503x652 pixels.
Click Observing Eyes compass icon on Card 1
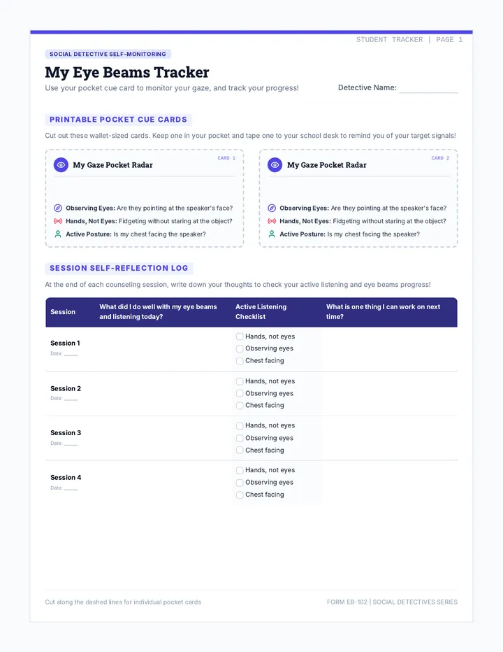(58, 208)
